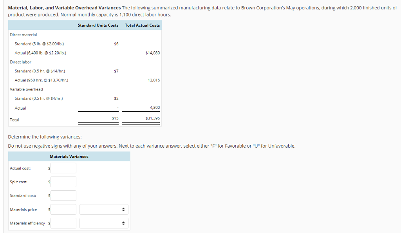The image size is (401, 233).
Task: Select the Materials Variances table header
Action: 69,156
